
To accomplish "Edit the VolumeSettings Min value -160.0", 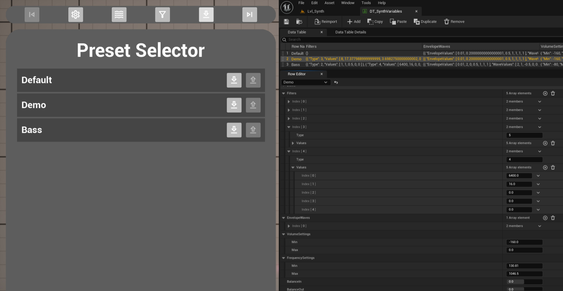I will click(524, 242).
